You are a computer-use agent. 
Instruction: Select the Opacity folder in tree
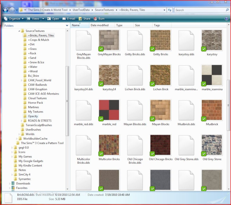[x=33, y=116]
